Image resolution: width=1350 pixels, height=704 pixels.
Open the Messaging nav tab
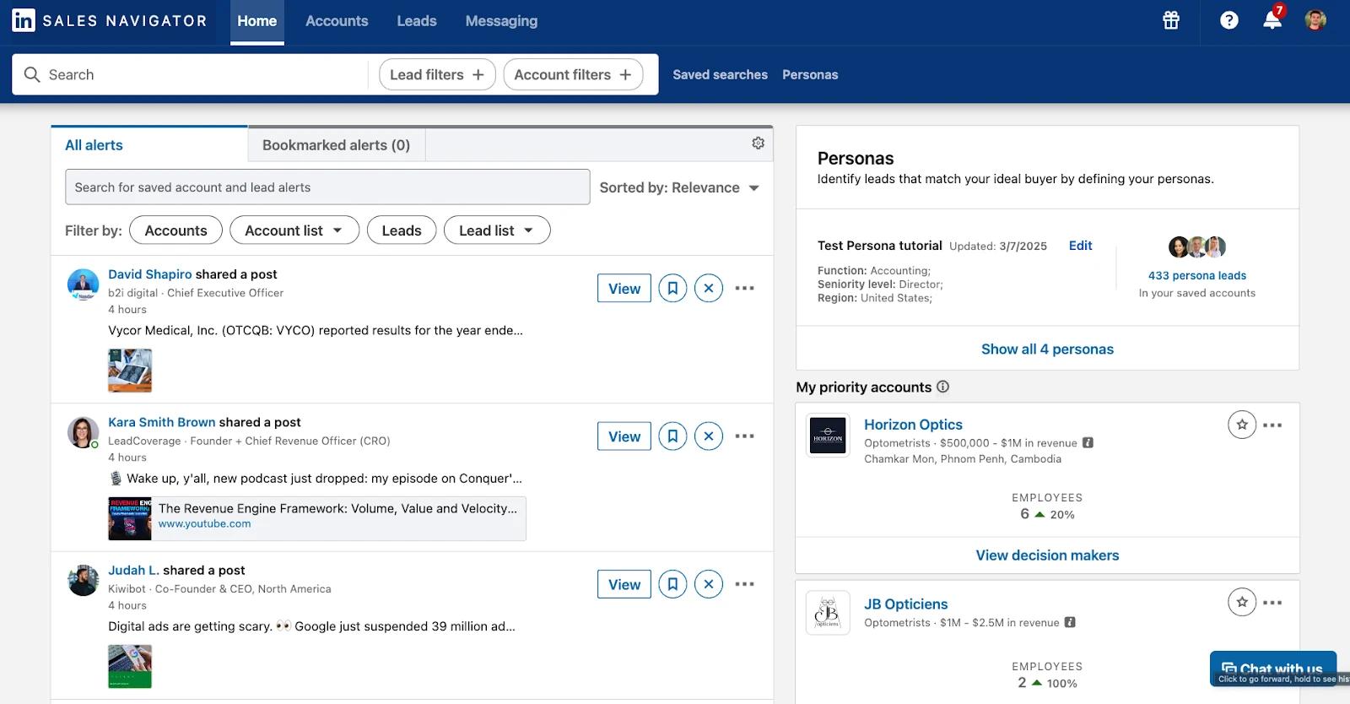[x=501, y=21]
